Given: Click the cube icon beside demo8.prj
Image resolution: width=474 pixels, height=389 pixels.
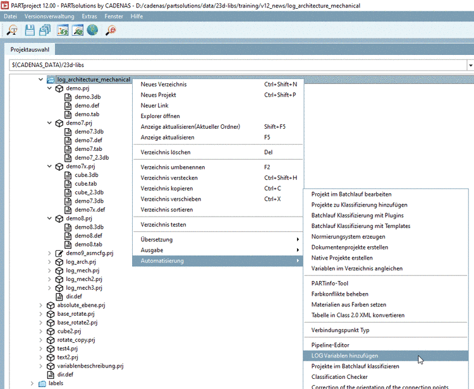Looking at the screenshot, I should tap(59, 218).
